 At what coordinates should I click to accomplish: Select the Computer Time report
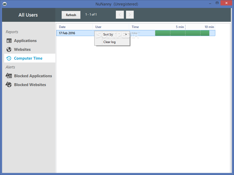[x=30, y=58]
